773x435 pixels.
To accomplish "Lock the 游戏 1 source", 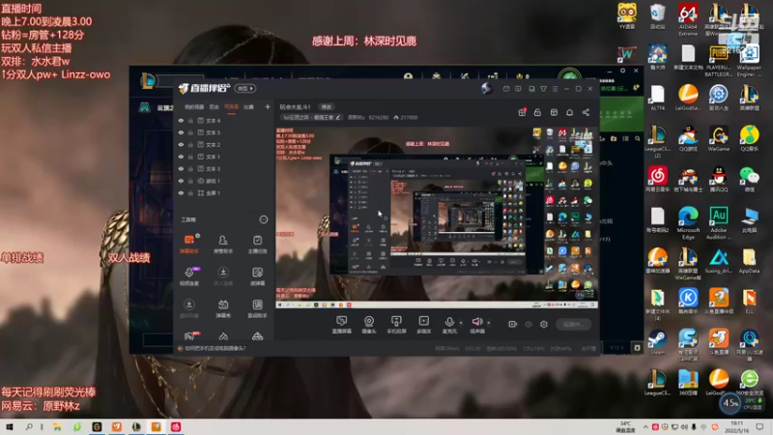I will point(190,181).
